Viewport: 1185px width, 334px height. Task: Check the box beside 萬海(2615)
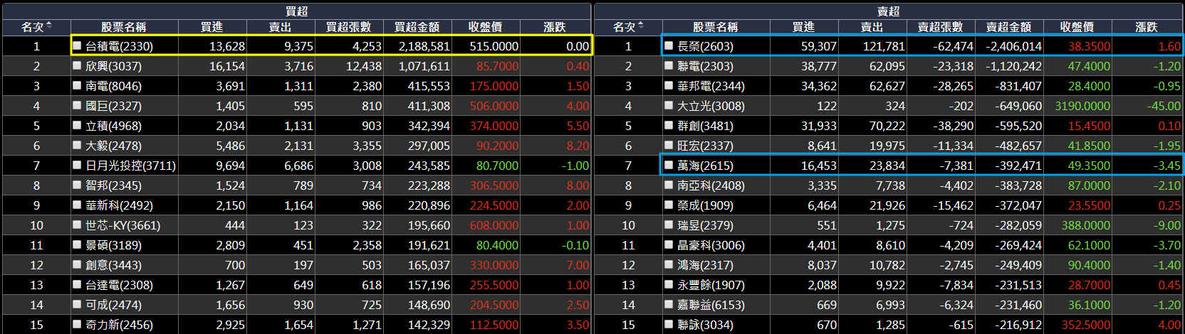(x=669, y=165)
